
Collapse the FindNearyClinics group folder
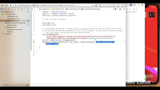(x=3, y=14)
